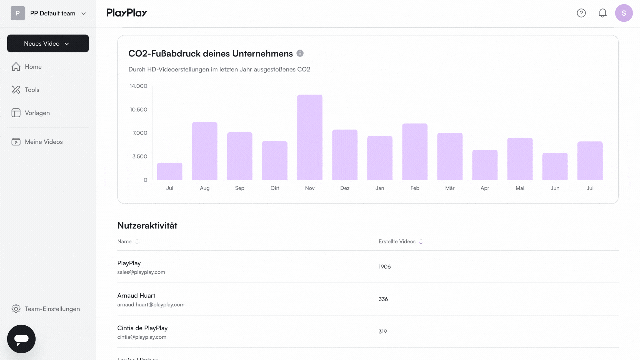640x360 pixels.
Task: Click the Tools crossed-tools icon
Action: [16, 90]
